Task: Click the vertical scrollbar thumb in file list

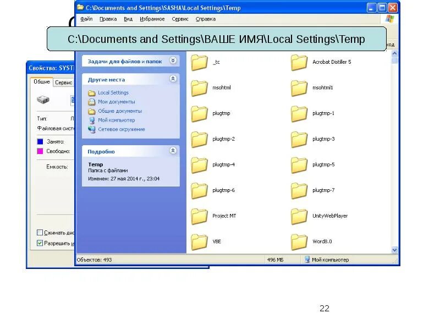Action: pyautogui.click(x=394, y=60)
